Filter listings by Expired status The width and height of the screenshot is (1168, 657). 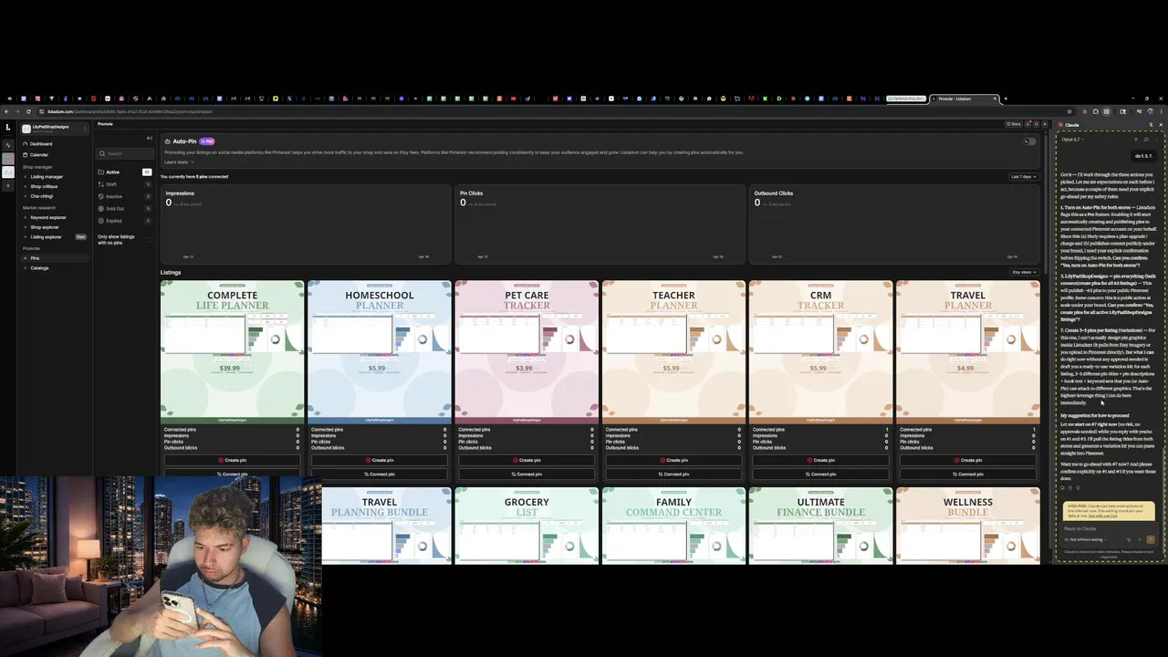(x=124, y=220)
